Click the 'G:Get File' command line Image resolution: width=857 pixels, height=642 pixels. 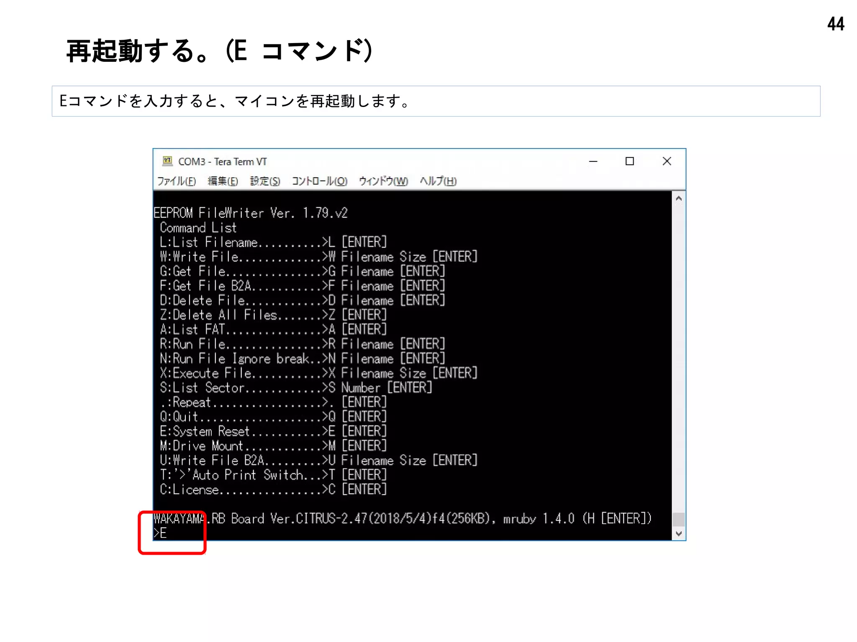[303, 271]
